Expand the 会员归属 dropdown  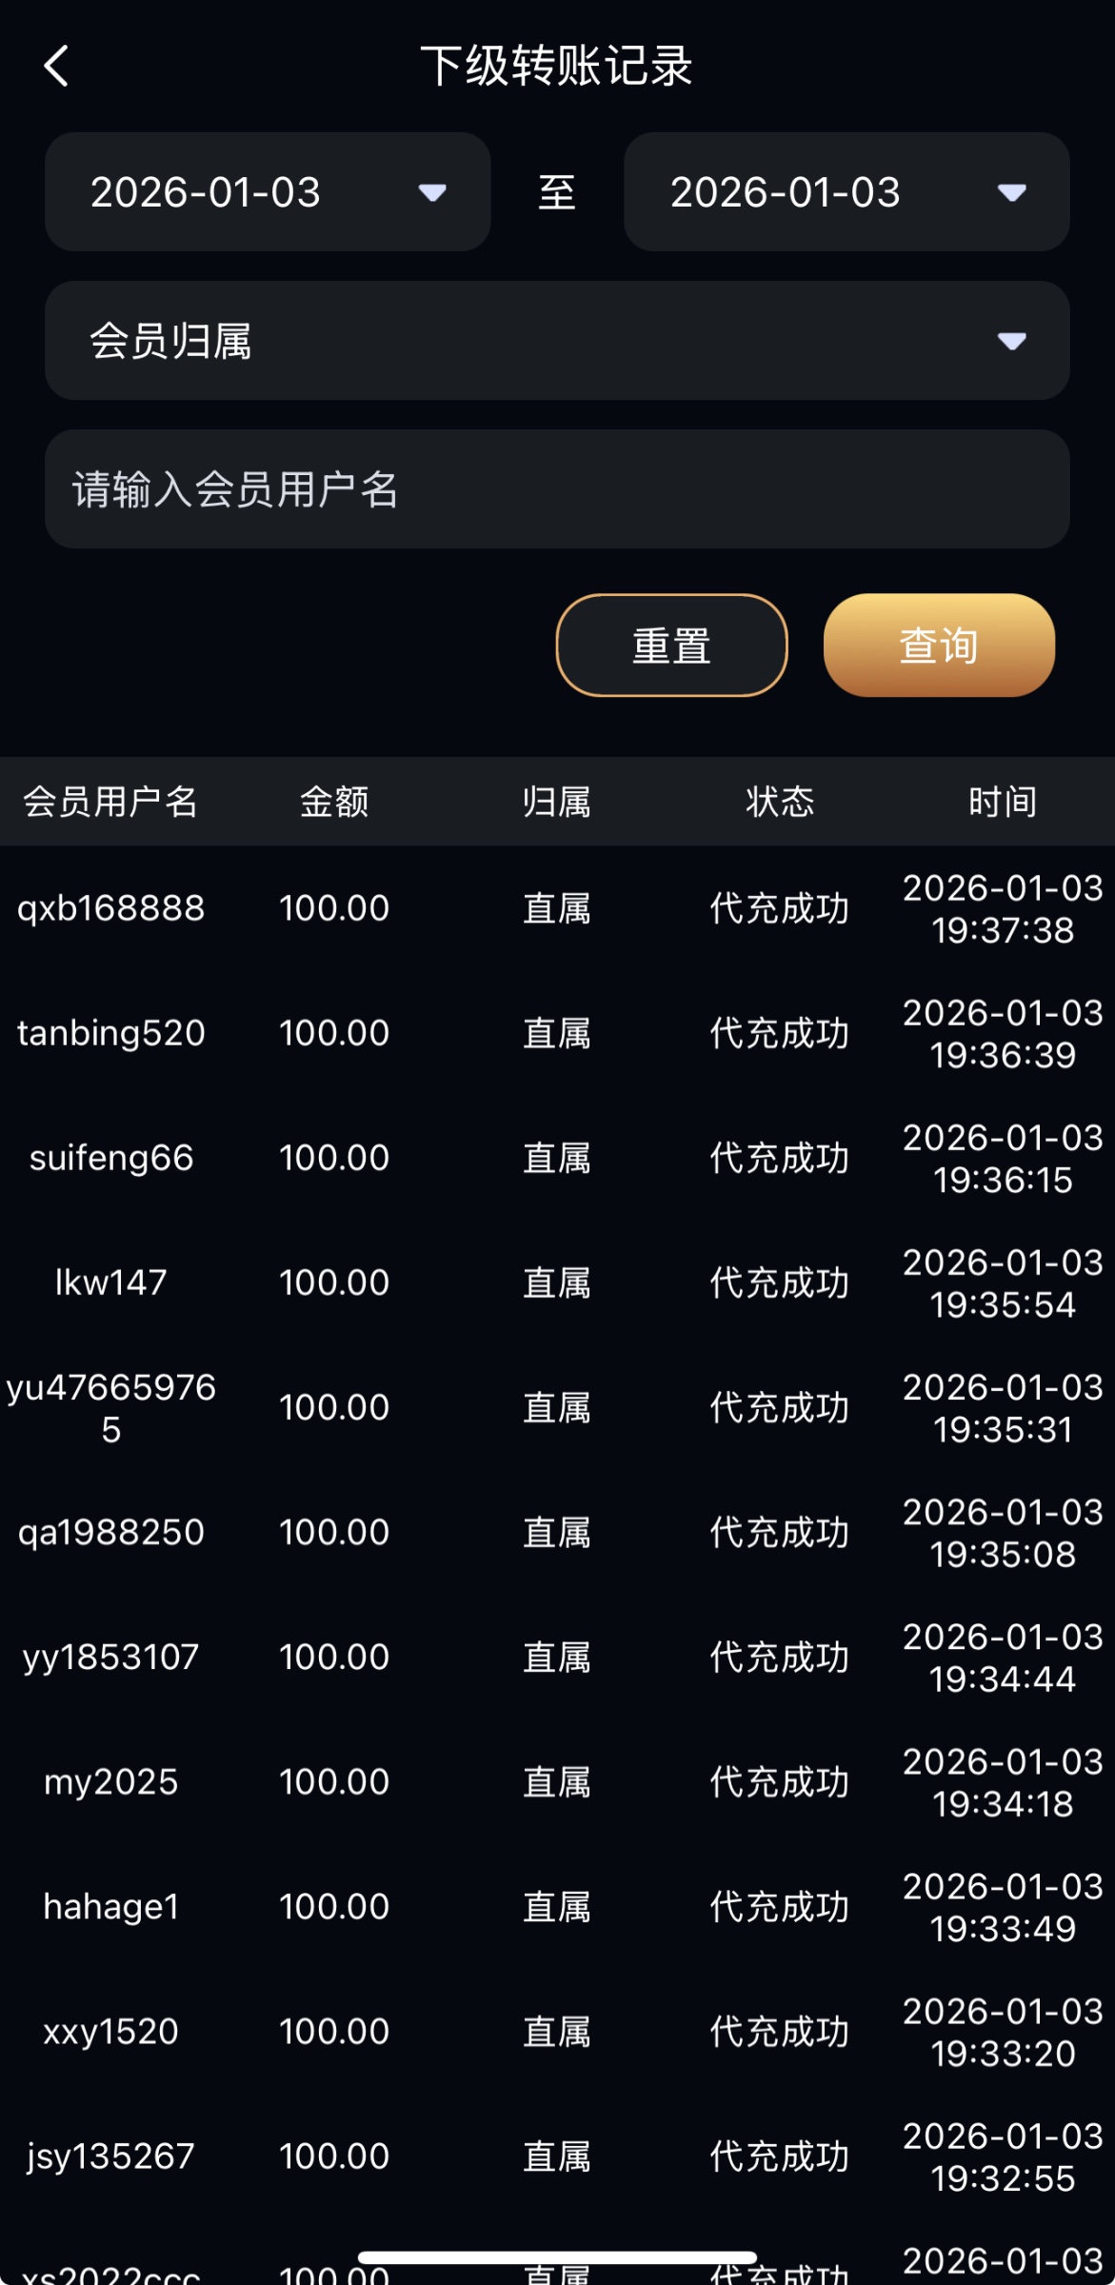(x=557, y=341)
